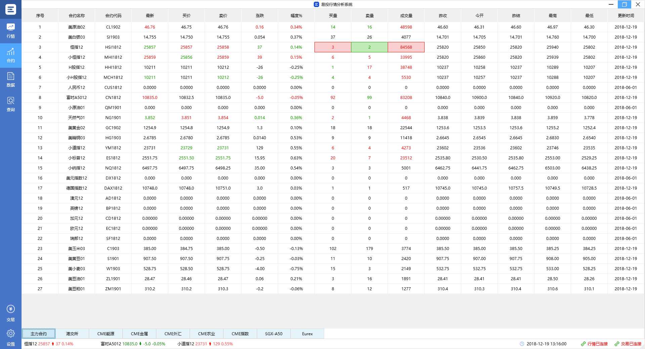Select the 小恒指12 row name
This screenshot has height=349, width=645.
77,57
